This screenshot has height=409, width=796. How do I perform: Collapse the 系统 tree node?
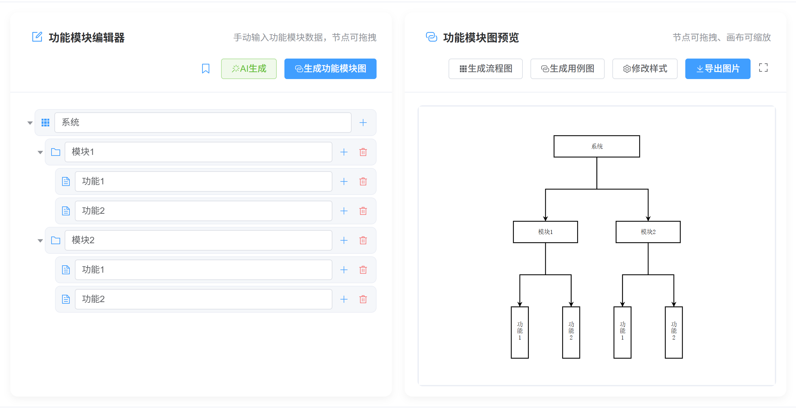pyautogui.click(x=30, y=122)
